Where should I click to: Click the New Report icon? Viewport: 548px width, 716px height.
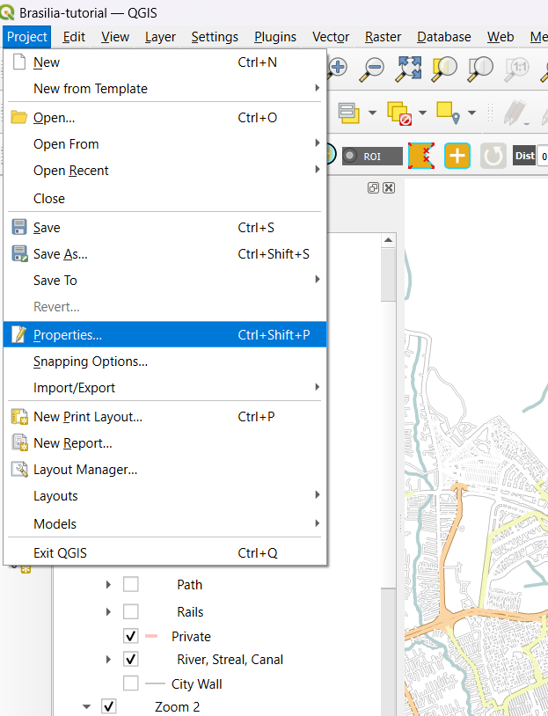point(19,443)
